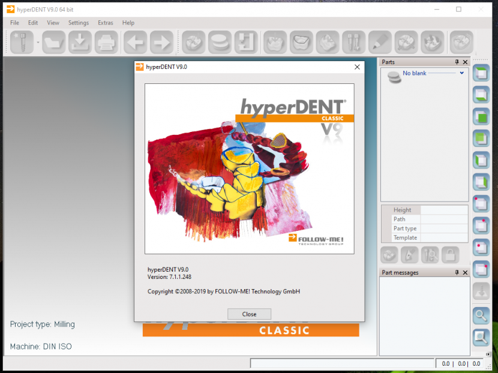The image size is (498, 373).
Task: Click the forward navigation arrow in the toolbar
Action: click(161, 42)
